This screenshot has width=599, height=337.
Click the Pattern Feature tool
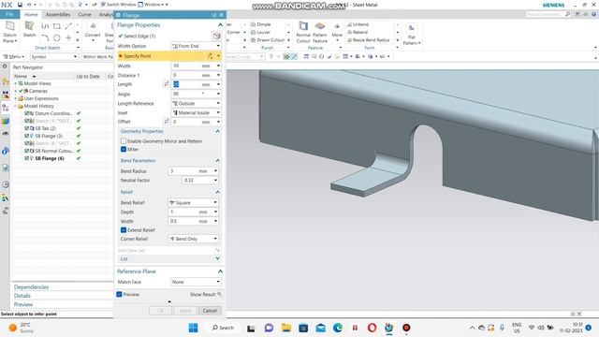pyautogui.click(x=320, y=32)
